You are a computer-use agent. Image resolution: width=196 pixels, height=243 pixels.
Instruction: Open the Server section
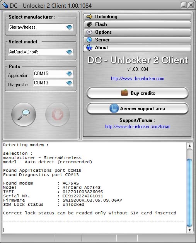point(137,40)
